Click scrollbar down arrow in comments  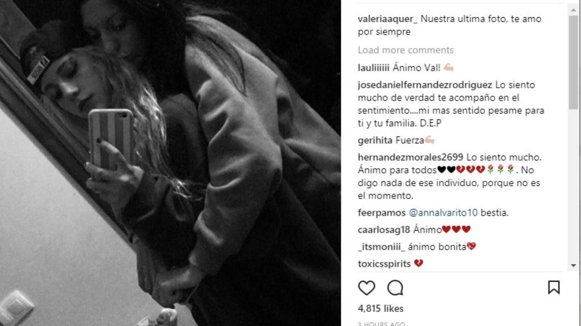click(x=573, y=265)
